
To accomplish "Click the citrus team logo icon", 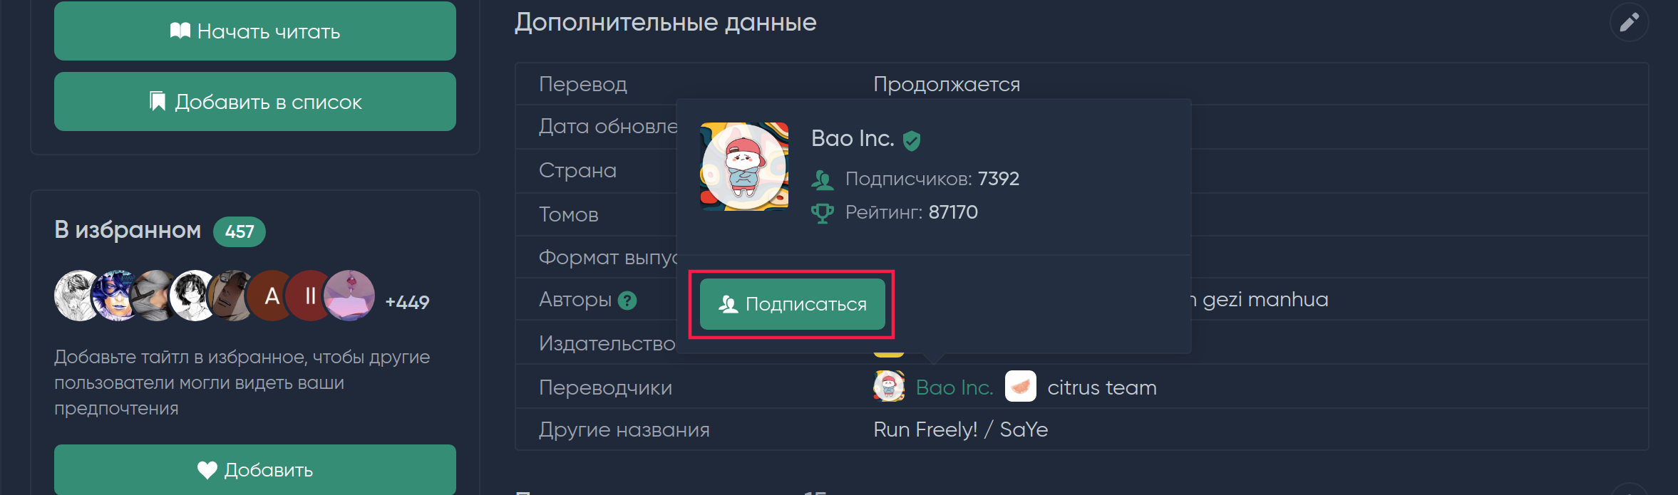I will [1020, 387].
